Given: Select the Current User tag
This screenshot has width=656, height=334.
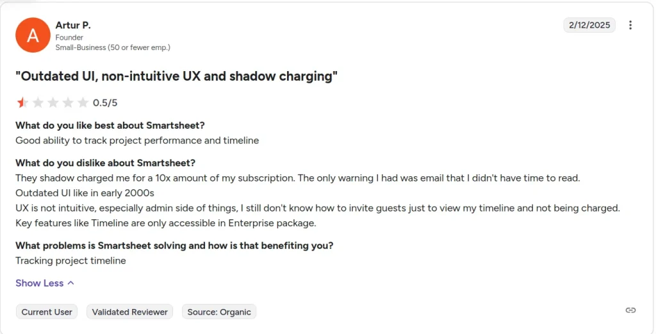Looking at the screenshot, I should 47,312.
